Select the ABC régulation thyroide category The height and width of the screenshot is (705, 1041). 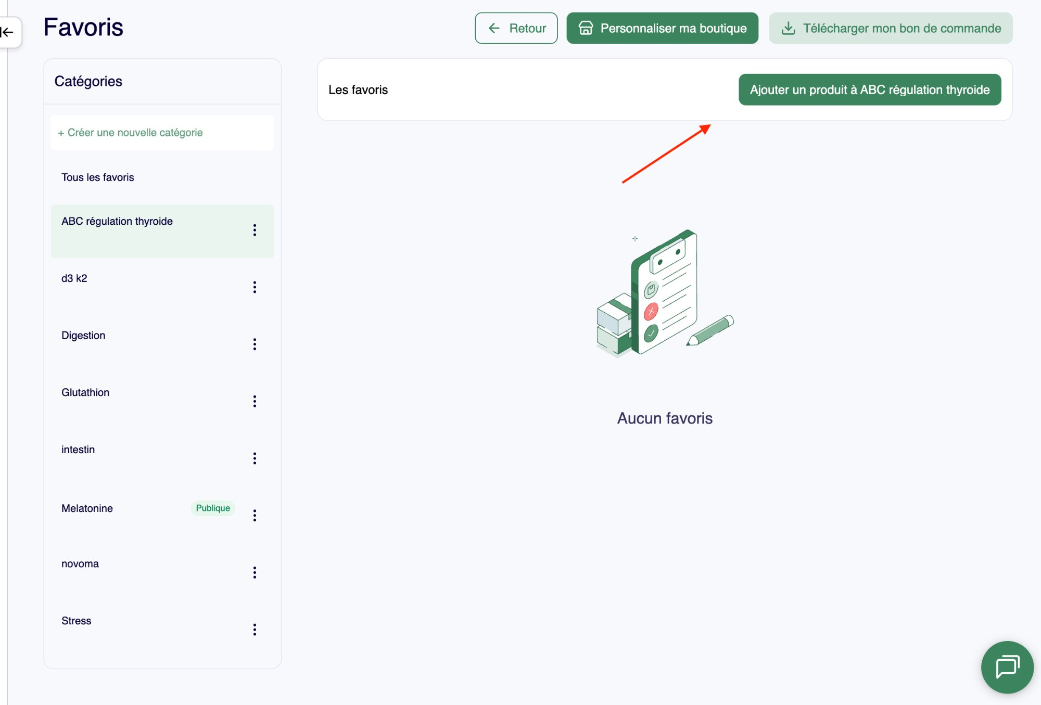pyautogui.click(x=117, y=221)
